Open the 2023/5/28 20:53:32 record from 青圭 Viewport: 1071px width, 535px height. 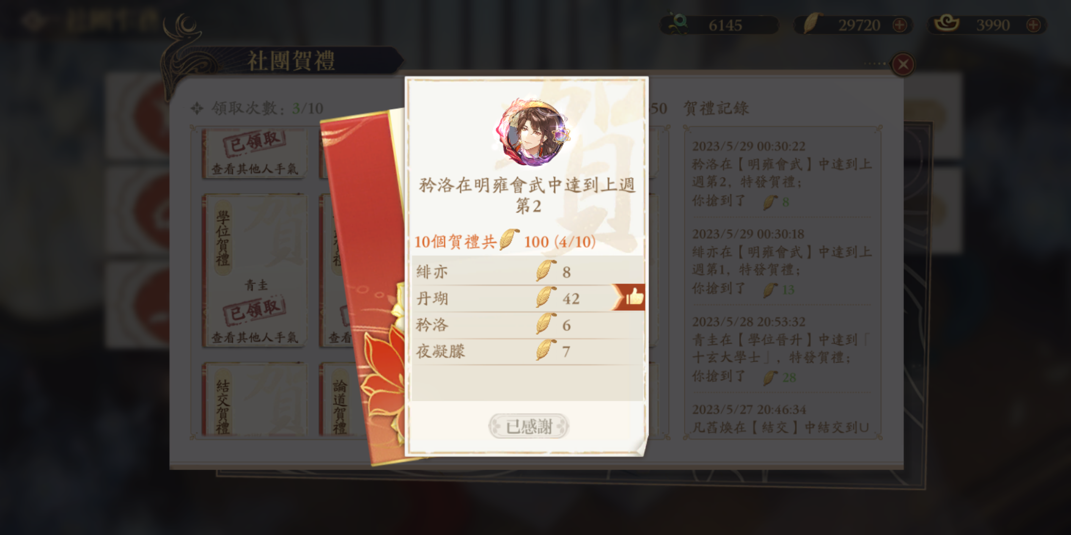(781, 349)
